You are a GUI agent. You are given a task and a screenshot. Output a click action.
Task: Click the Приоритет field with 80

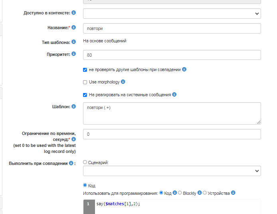coord(172,55)
